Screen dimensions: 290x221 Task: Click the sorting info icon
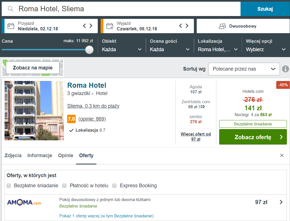click(x=286, y=69)
